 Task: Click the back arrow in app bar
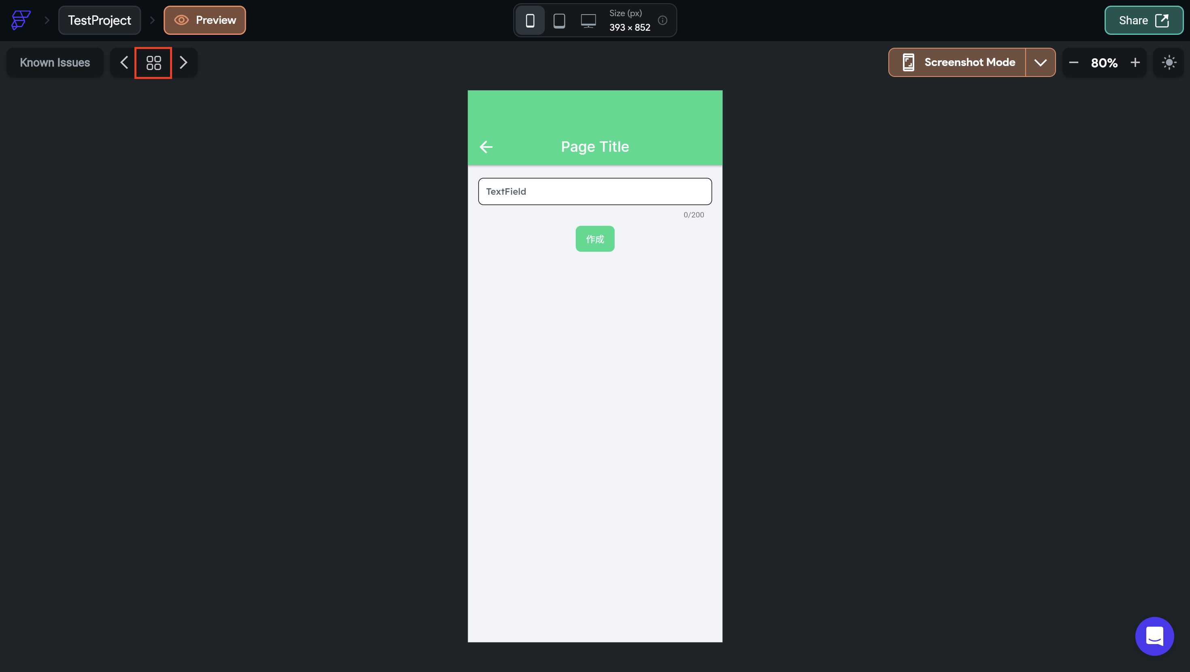pos(486,147)
